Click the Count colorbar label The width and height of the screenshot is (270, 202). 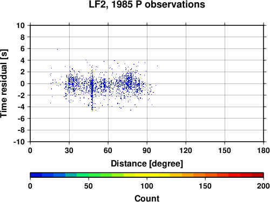(x=147, y=198)
